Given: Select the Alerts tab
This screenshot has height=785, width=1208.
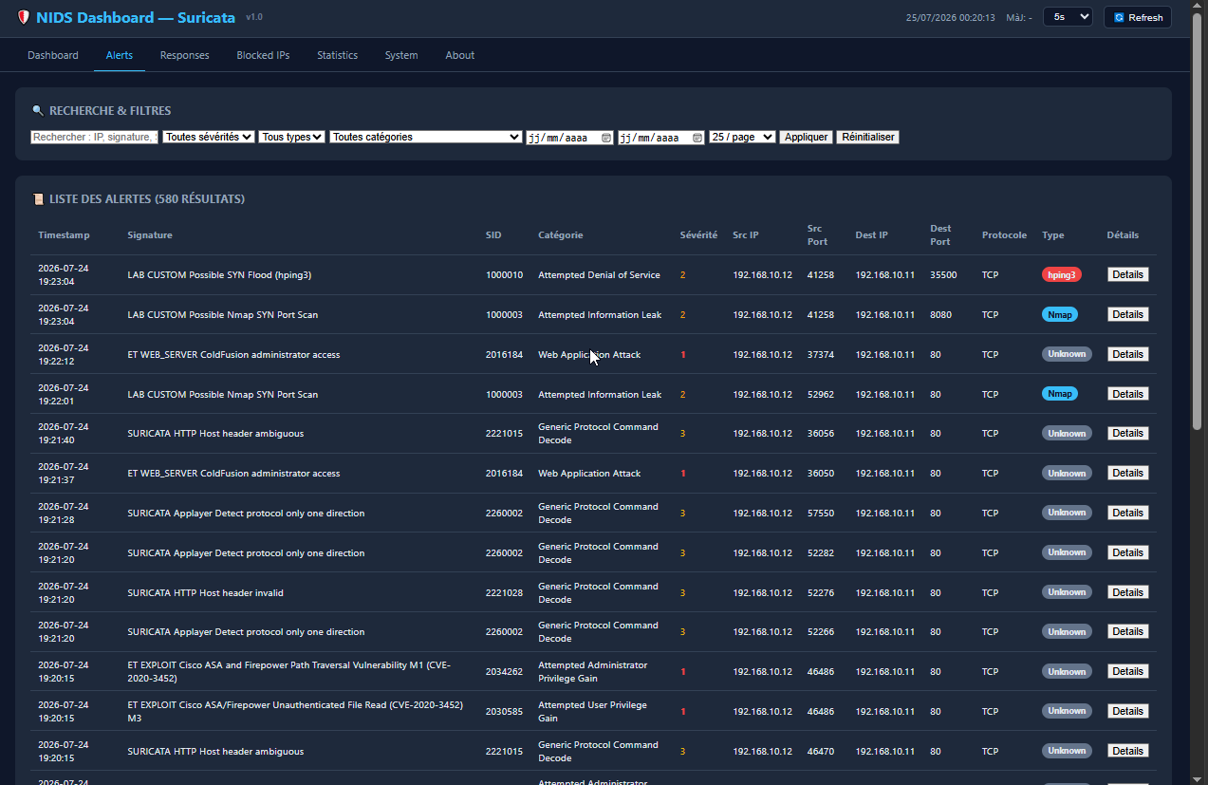Looking at the screenshot, I should click(120, 55).
